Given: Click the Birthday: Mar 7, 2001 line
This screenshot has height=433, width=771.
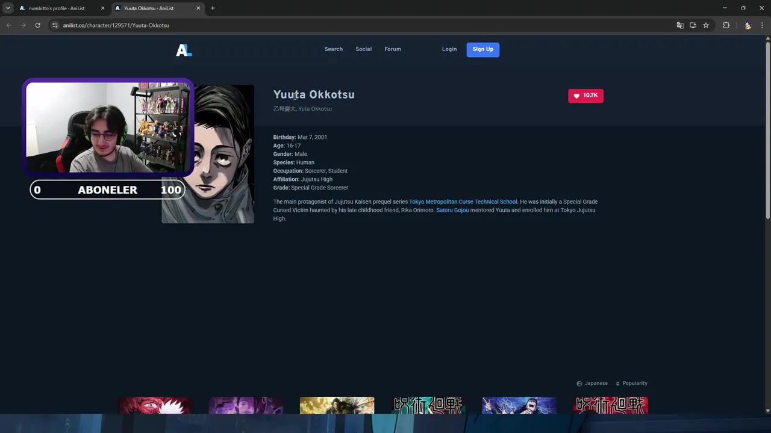Looking at the screenshot, I should click(300, 137).
